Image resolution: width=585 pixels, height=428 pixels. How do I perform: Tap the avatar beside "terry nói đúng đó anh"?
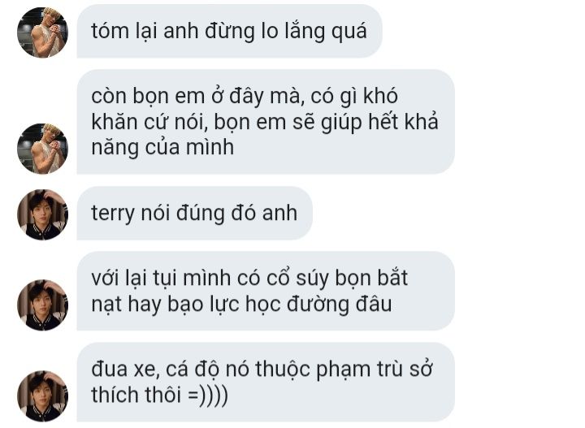pyautogui.click(x=42, y=214)
